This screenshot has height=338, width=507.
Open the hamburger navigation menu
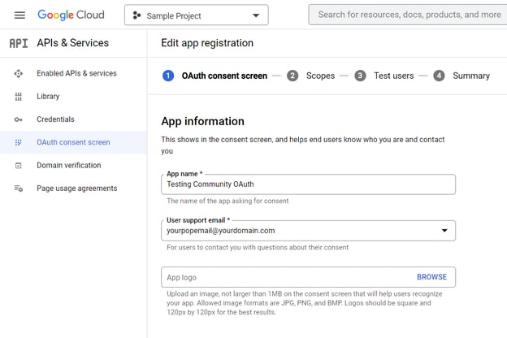[19, 15]
